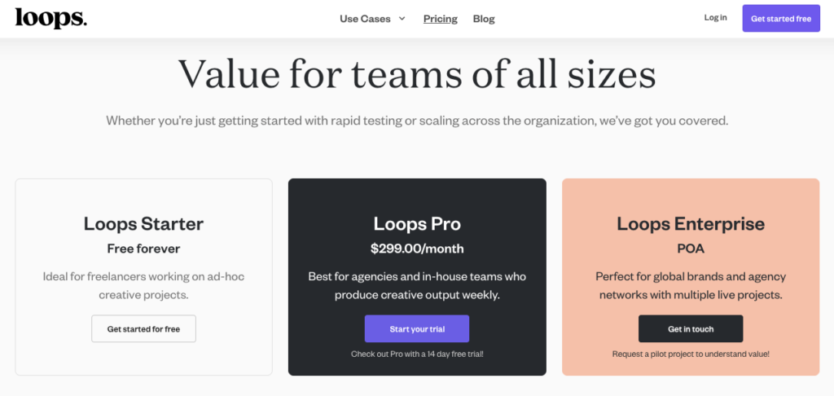Click the Request a pilot project note
Screen dimensions: 834x396
click(x=691, y=354)
